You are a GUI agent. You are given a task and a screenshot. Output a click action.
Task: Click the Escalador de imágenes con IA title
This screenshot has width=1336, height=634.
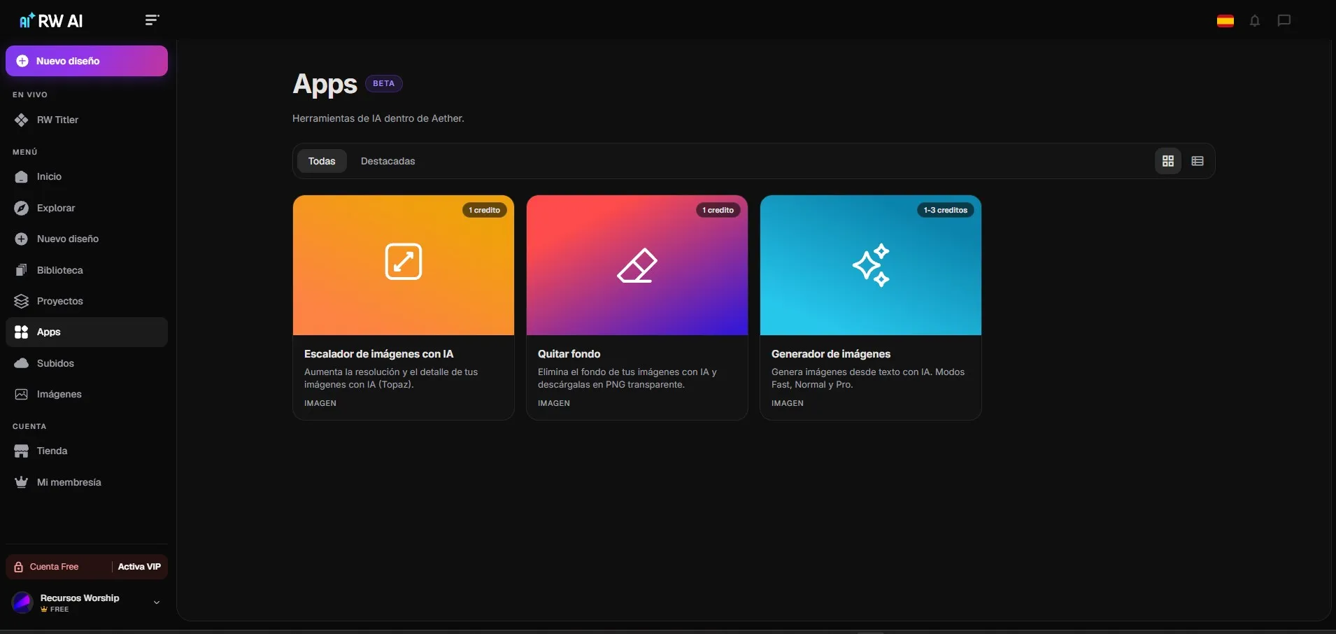(378, 354)
